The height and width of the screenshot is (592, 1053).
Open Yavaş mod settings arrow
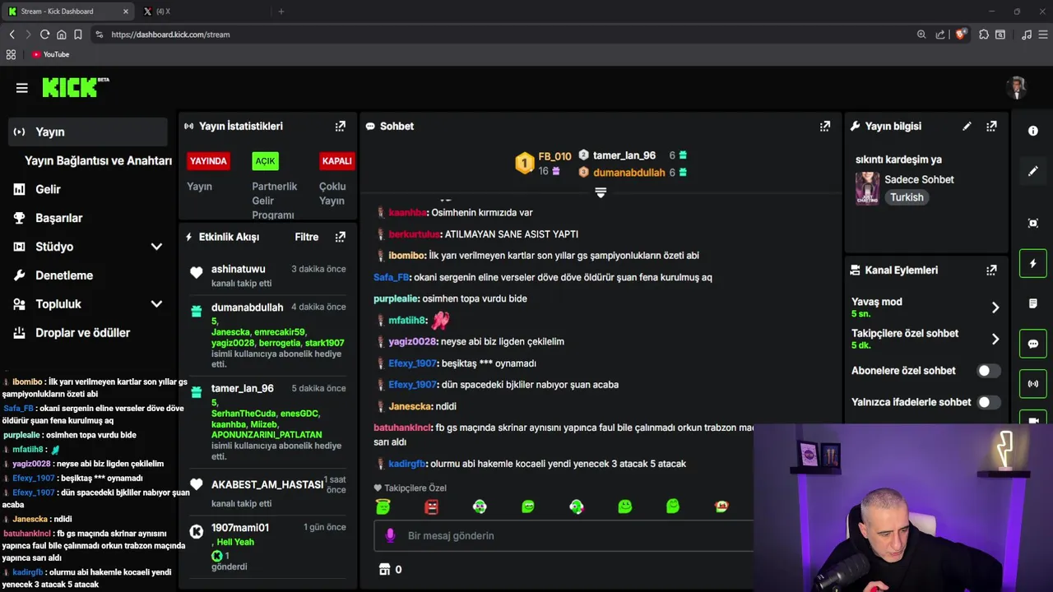tap(995, 308)
